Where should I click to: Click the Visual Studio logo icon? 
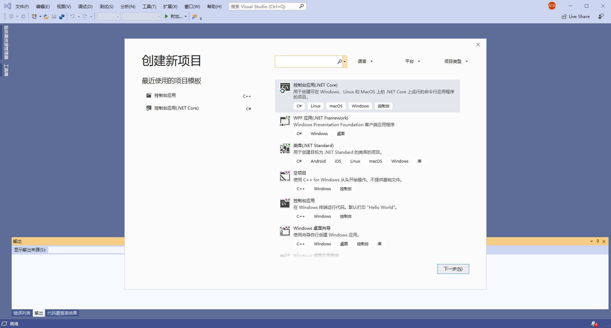point(7,6)
